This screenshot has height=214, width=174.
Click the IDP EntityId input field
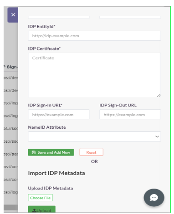pyautogui.click(x=94, y=36)
